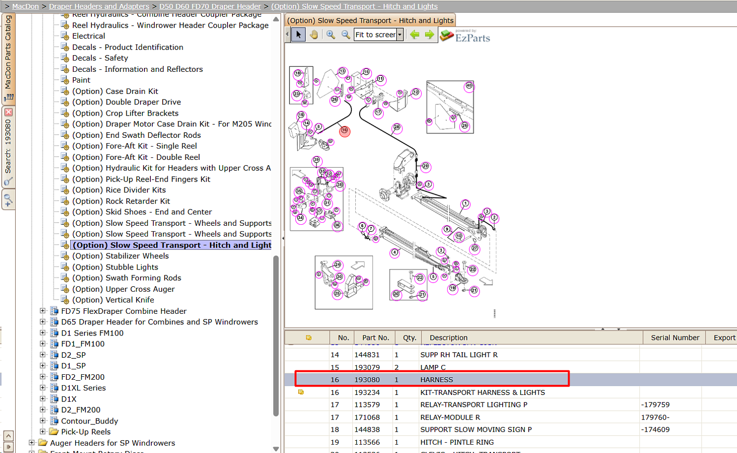Click the Serial Number column header
Image resolution: width=737 pixels, height=453 pixels.
675,337
